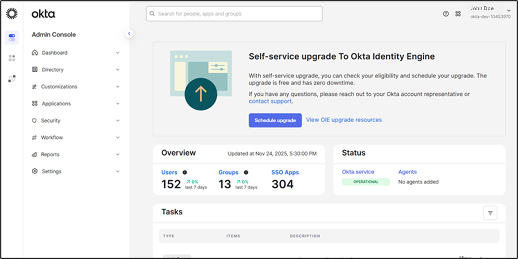
Task: Expand the Workflow menu chevron
Action: (x=118, y=138)
